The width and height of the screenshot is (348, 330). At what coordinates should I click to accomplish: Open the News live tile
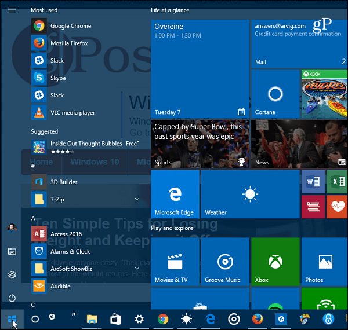click(x=299, y=144)
